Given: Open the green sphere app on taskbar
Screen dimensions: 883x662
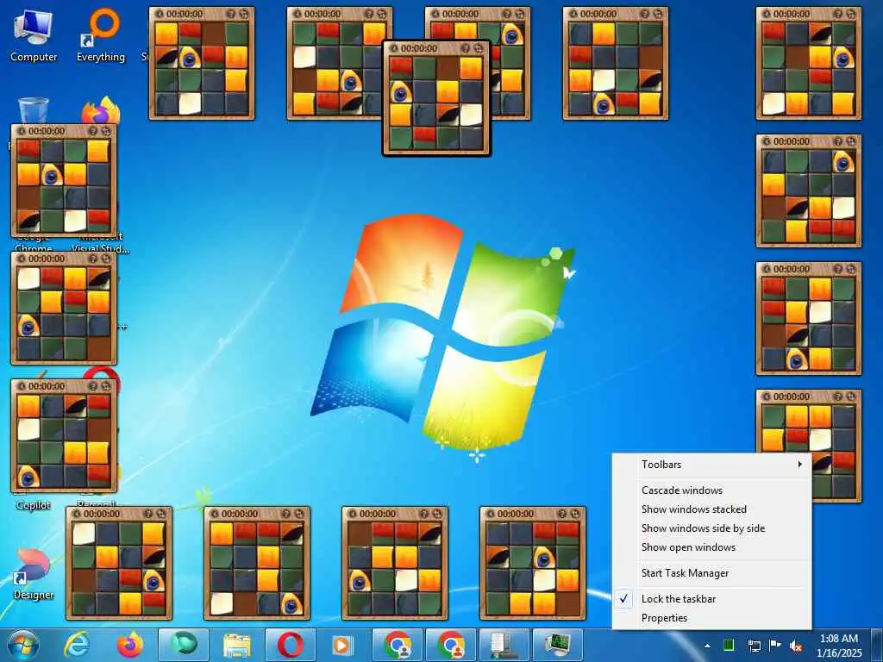Looking at the screenshot, I should point(184,645).
